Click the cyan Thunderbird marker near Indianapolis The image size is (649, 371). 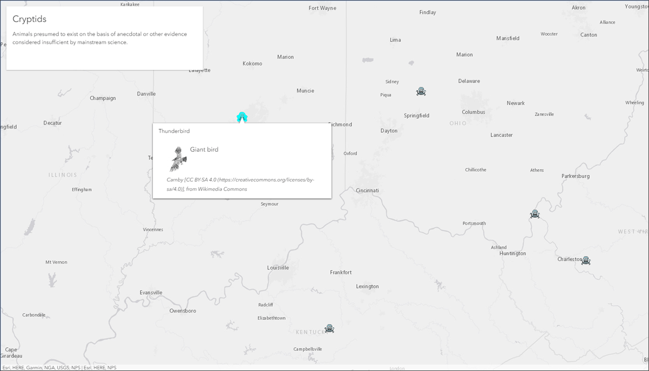(x=242, y=117)
